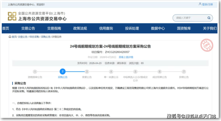Select step 4 circle 单一来源公示
The width and height of the screenshot is (221, 121).
click(x=111, y=72)
